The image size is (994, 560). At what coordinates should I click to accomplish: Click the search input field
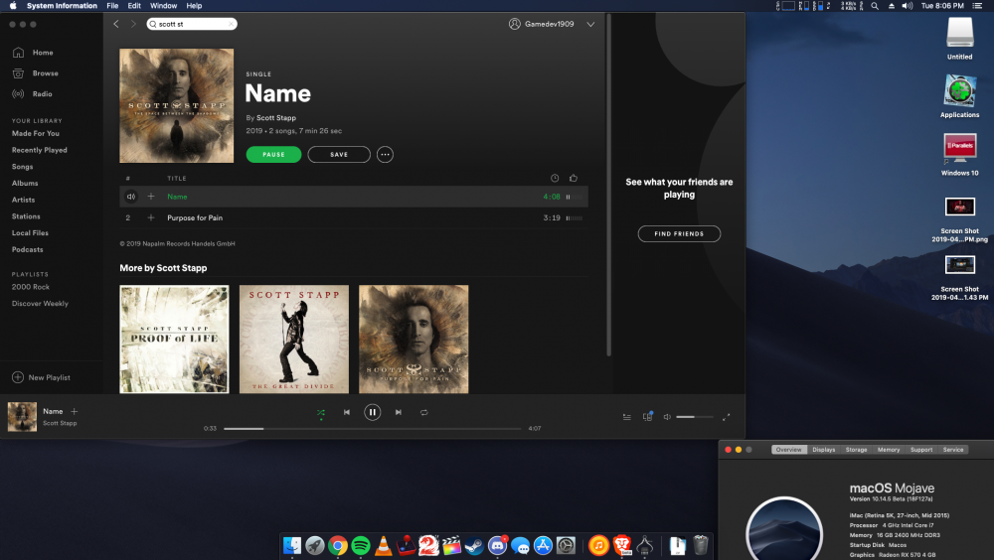pyautogui.click(x=192, y=24)
